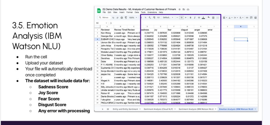This screenshot has width=270, height=125.
Task: Click the Merge cells icon
Action: [x=218, y=18]
